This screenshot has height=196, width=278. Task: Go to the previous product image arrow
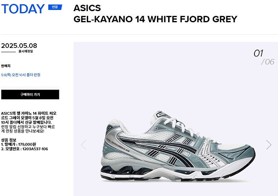83,145
